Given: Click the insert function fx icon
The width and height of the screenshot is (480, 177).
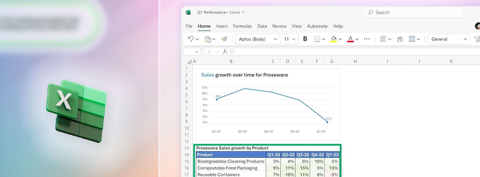Looking at the screenshot, I should [225, 52].
